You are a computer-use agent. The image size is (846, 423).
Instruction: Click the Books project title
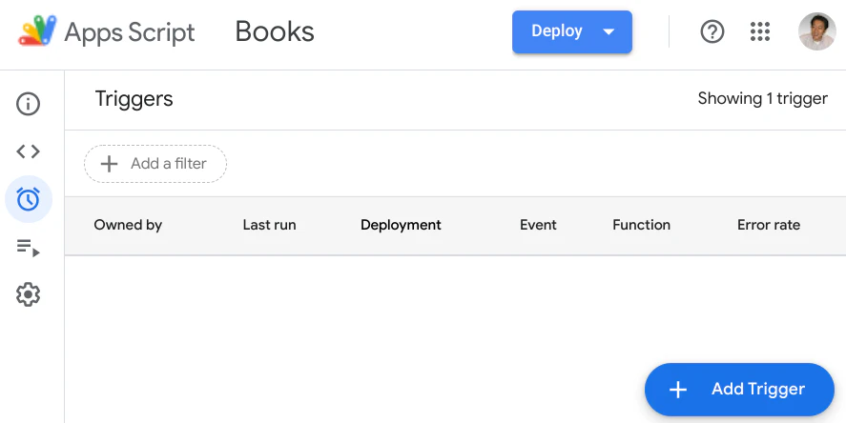275,31
